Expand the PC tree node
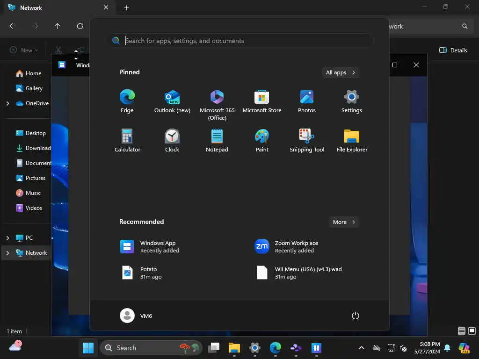479x359 pixels. [x=7, y=238]
